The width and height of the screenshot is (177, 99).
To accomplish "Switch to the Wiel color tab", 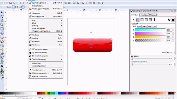I will tap(150, 26).
